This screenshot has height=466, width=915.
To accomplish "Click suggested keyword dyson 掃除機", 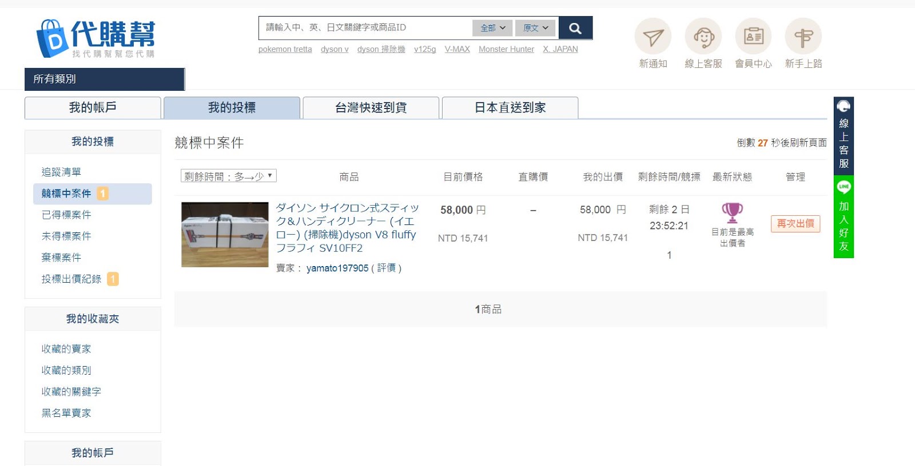I will point(381,49).
